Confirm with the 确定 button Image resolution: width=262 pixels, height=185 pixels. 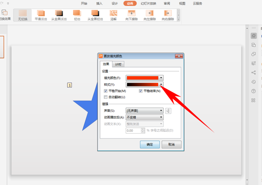click(150, 144)
